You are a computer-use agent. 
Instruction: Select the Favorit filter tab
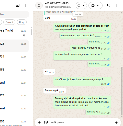[x=9, y=22]
